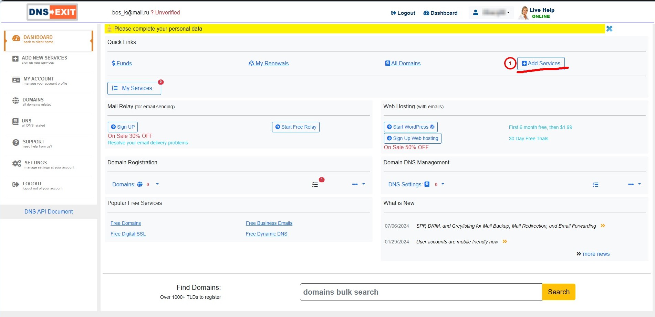Click the domains bulk search field
Viewport: 655px width, 317px height.
(420, 292)
